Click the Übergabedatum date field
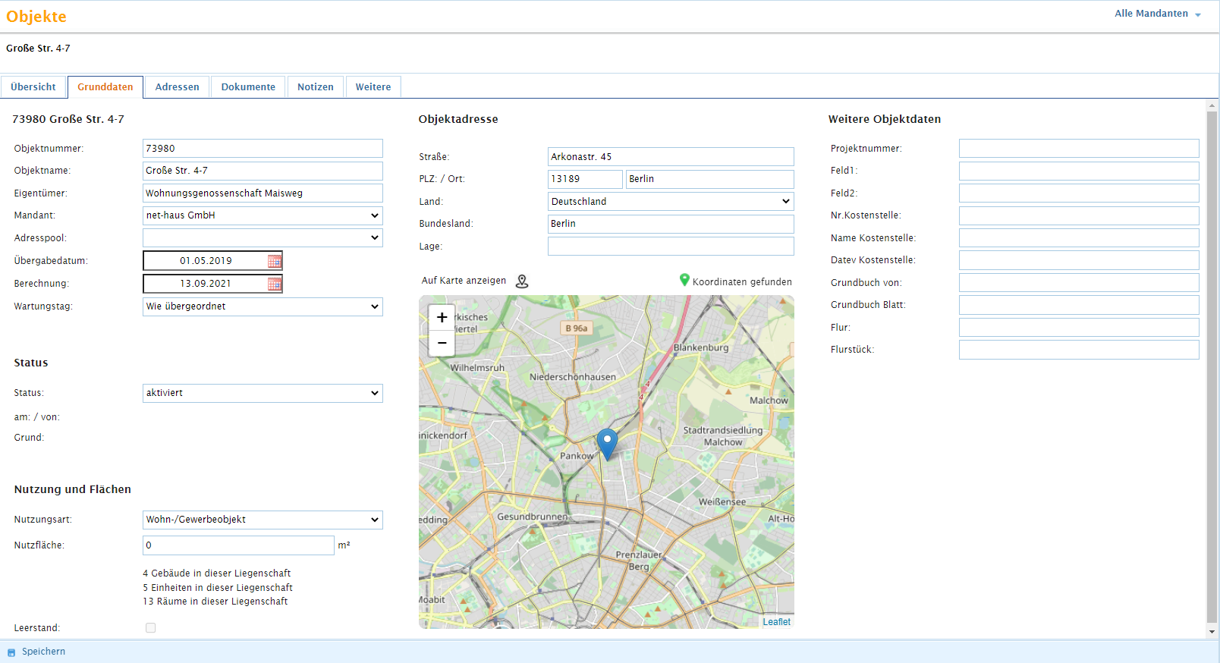1220x663 pixels. point(206,261)
